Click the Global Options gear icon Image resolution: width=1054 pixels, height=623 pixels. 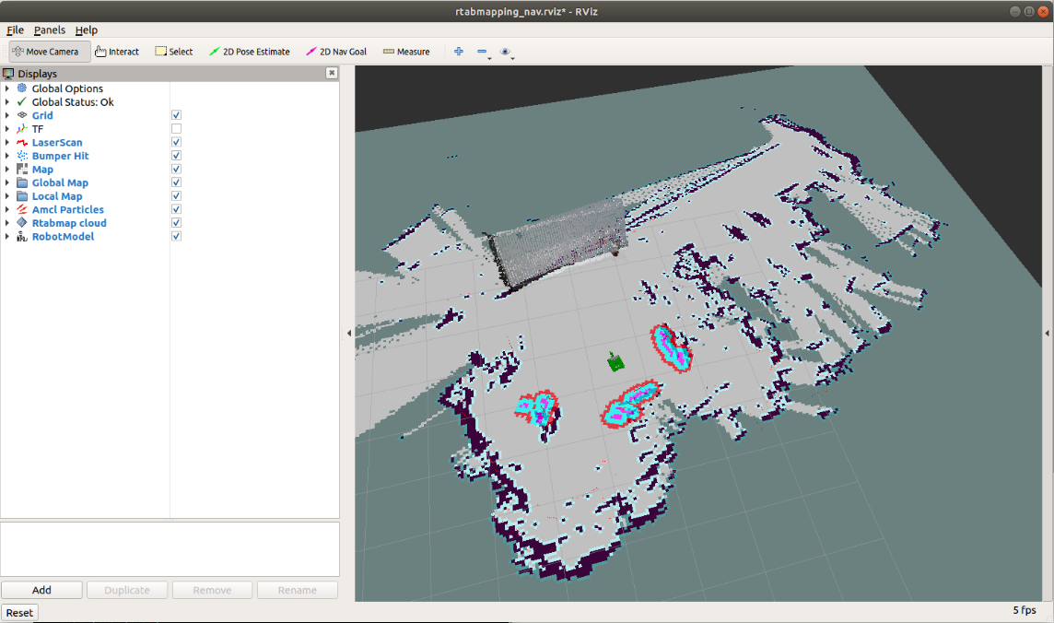pos(22,88)
